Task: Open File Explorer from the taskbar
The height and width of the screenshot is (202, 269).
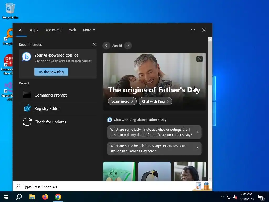Action: pos(32,197)
